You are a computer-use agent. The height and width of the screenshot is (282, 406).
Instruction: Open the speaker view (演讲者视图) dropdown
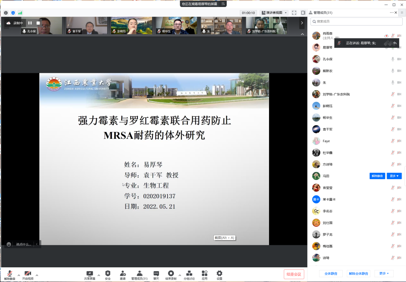click(x=275, y=13)
